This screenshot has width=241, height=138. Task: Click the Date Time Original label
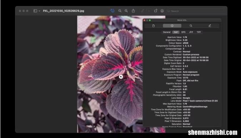(172, 60)
